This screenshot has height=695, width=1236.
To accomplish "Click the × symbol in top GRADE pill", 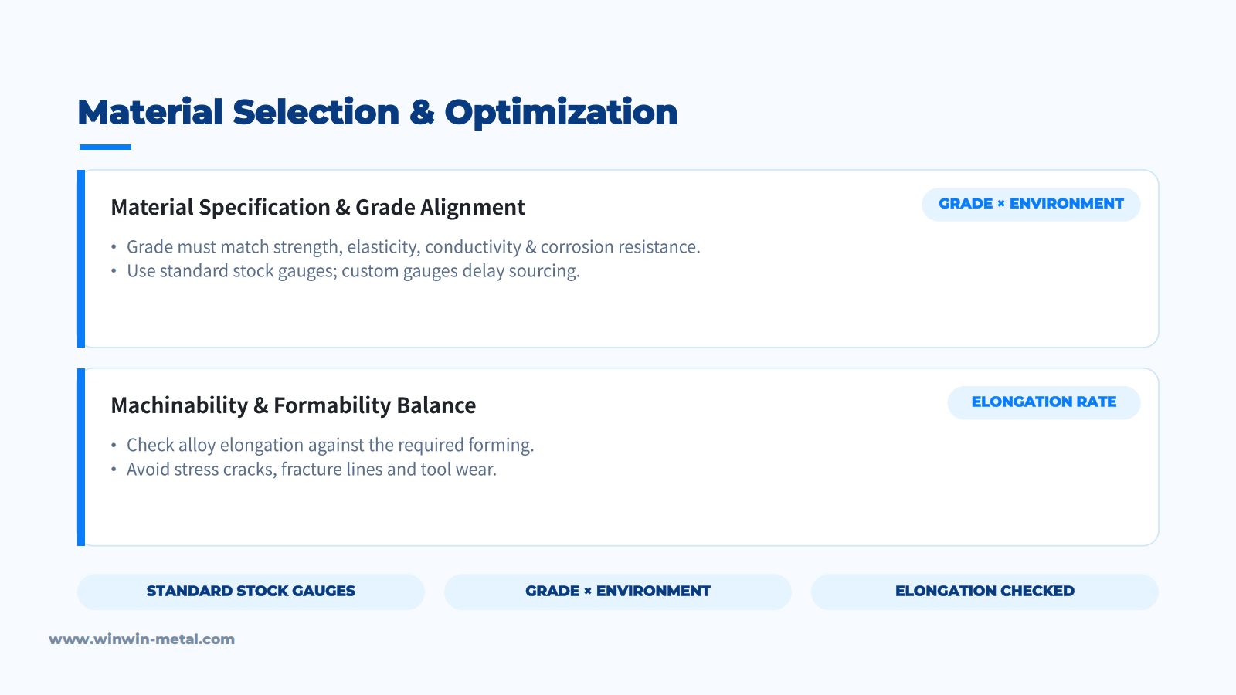I will [1001, 204].
